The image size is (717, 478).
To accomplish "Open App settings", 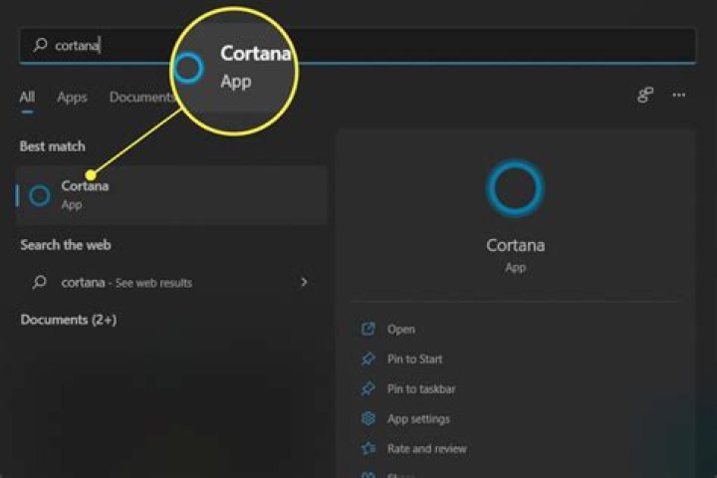I will click(418, 419).
